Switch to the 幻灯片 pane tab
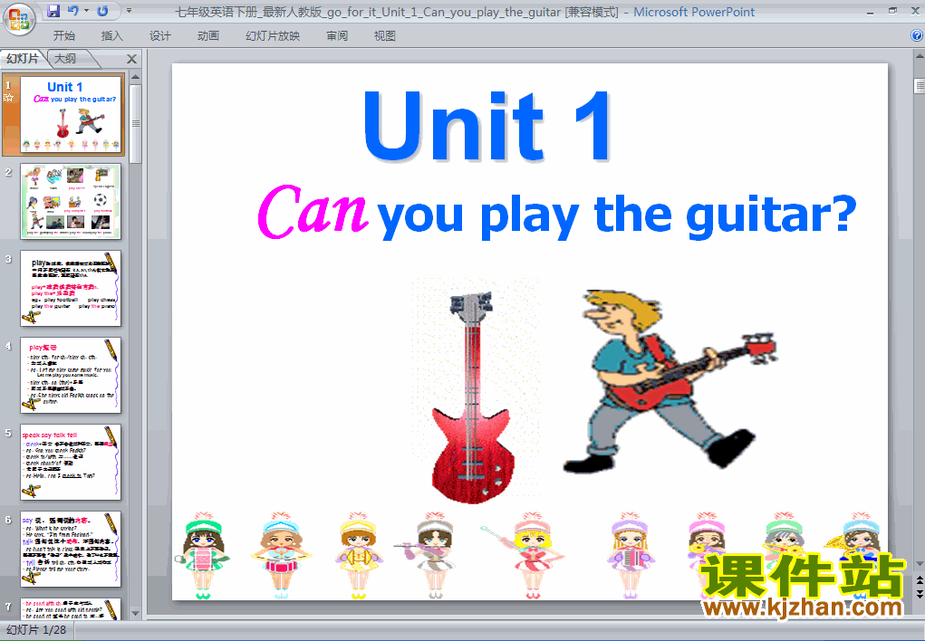Viewport: 925px width, 641px height. pyautogui.click(x=23, y=58)
